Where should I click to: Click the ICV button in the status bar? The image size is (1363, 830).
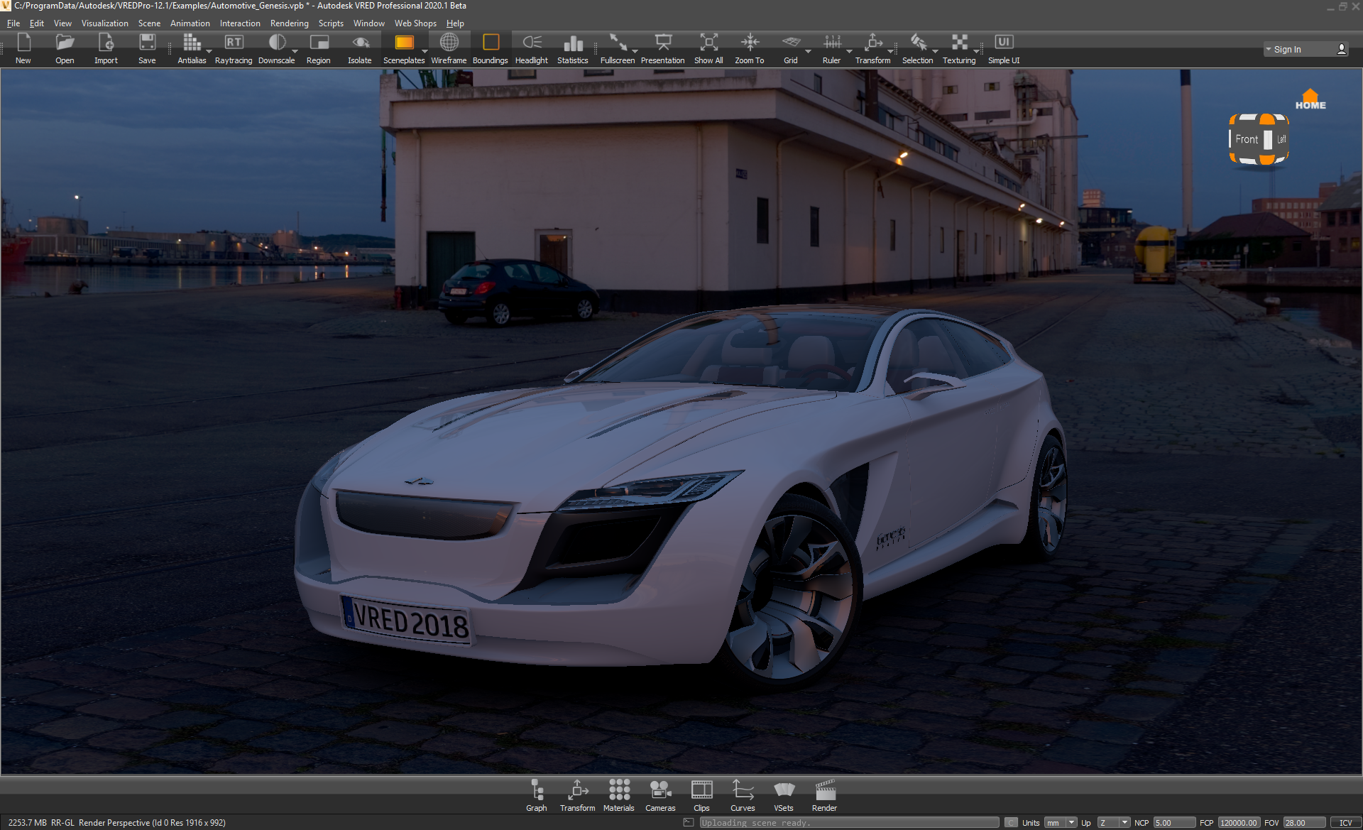pos(1346,823)
